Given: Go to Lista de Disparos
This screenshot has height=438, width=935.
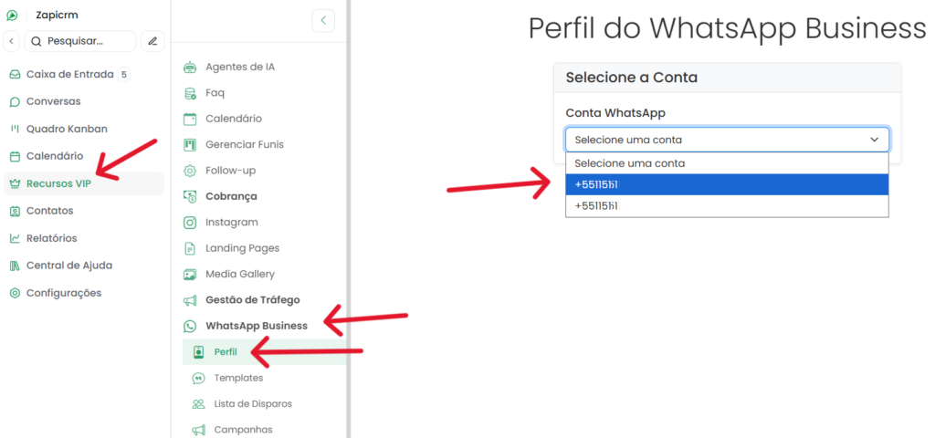Looking at the screenshot, I should [253, 403].
